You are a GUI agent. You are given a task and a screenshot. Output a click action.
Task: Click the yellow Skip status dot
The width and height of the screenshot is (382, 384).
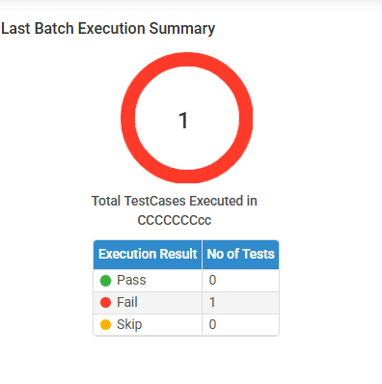tap(105, 324)
